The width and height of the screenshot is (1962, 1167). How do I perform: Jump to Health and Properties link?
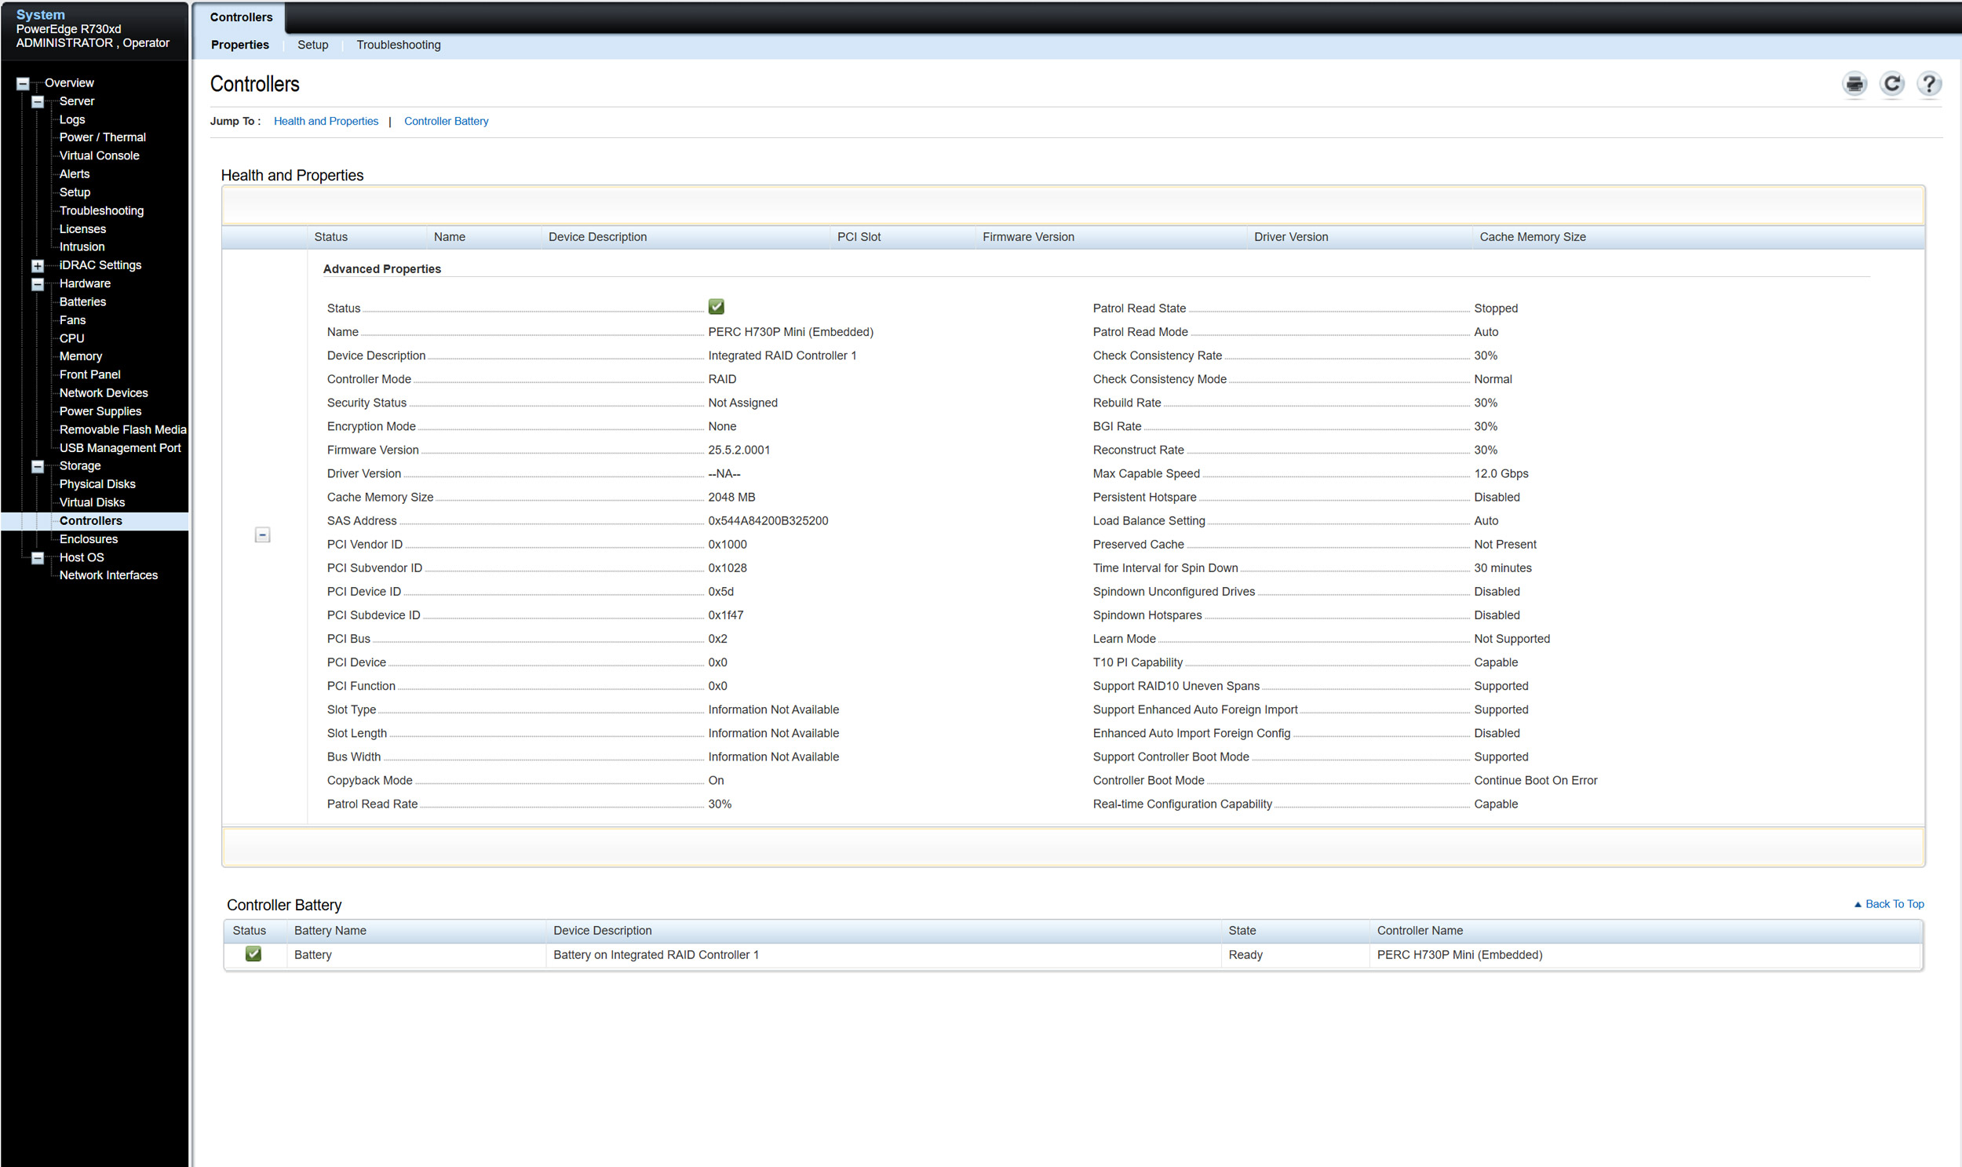click(326, 121)
